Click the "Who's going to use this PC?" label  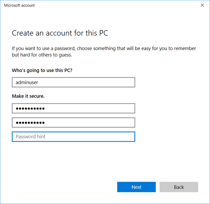pyautogui.click(x=42, y=70)
